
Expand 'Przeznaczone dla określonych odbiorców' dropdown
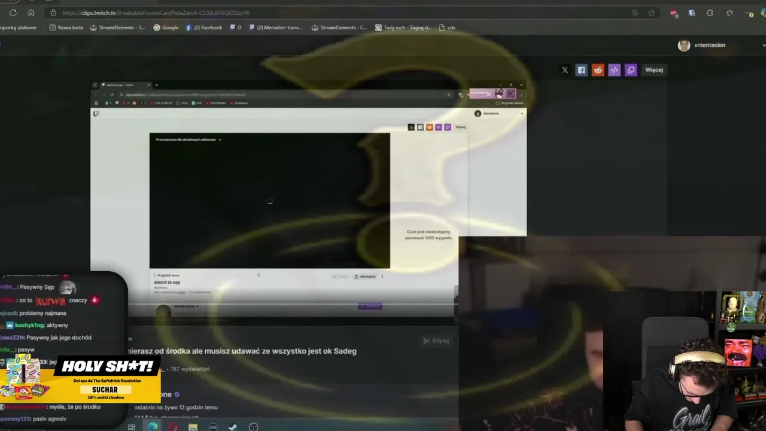[x=220, y=139]
